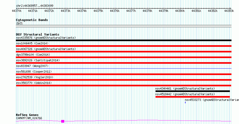The height and width of the screenshot is (124, 239).
Task: Click the tiny blue mark under nsv4533273
Action: 185,102
